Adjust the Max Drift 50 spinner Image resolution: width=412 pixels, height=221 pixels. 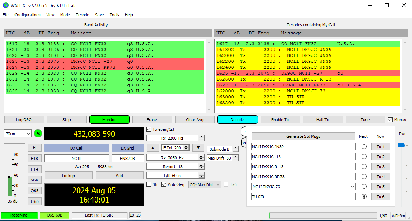pyautogui.click(x=235, y=158)
